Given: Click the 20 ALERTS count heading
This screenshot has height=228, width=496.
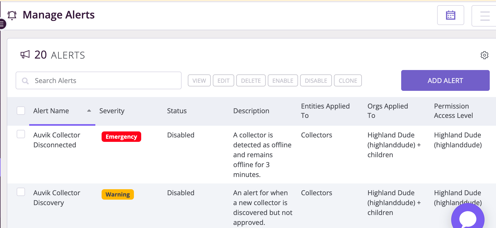Looking at the screenshot, I should point(60,55).
